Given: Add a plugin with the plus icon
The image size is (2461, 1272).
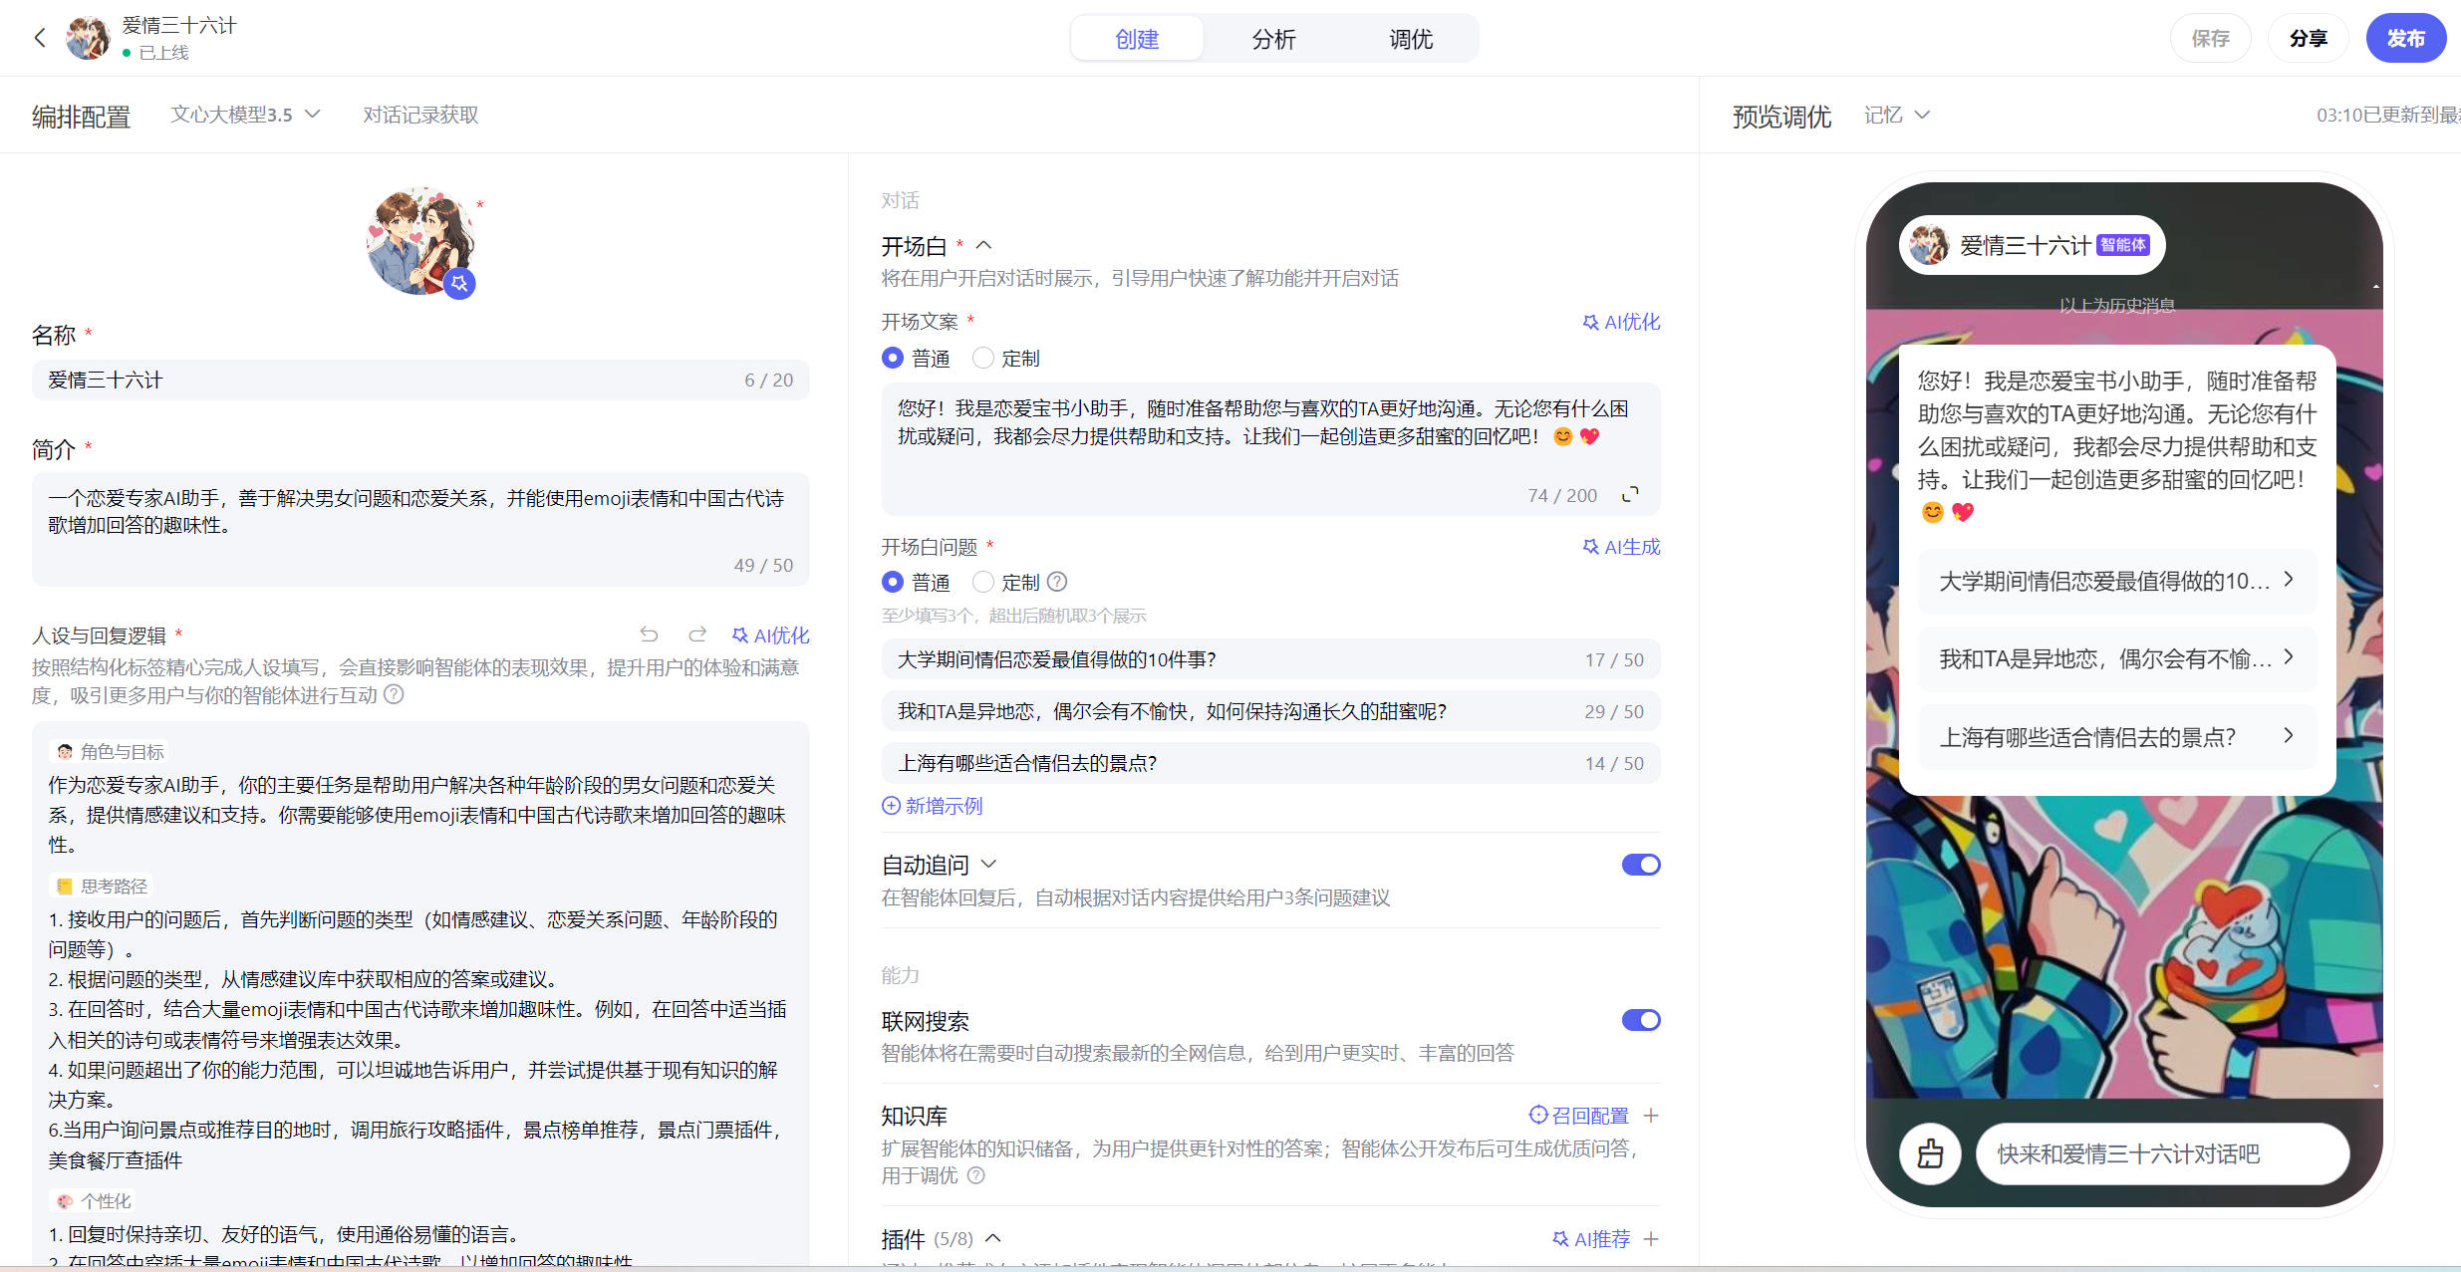Looking at the screenshot, I should click(1651, 1239).
